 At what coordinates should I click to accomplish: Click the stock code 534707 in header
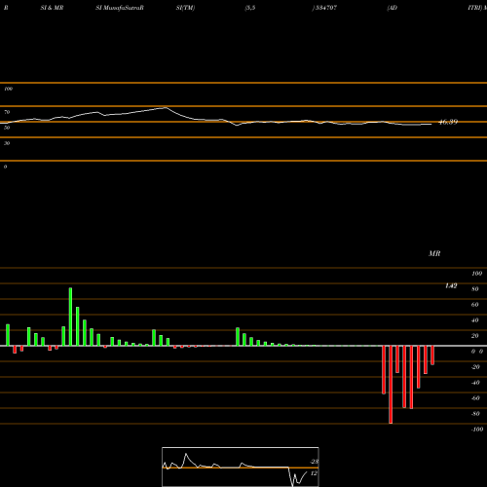point(326,8)
